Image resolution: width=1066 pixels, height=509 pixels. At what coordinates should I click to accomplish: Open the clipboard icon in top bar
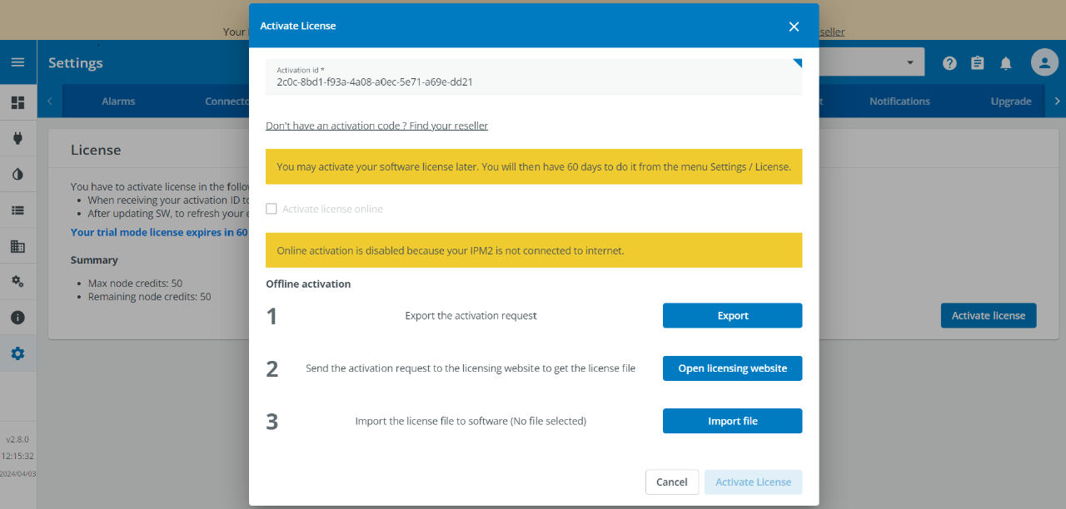pyautogui.click(x=977, y=62)
